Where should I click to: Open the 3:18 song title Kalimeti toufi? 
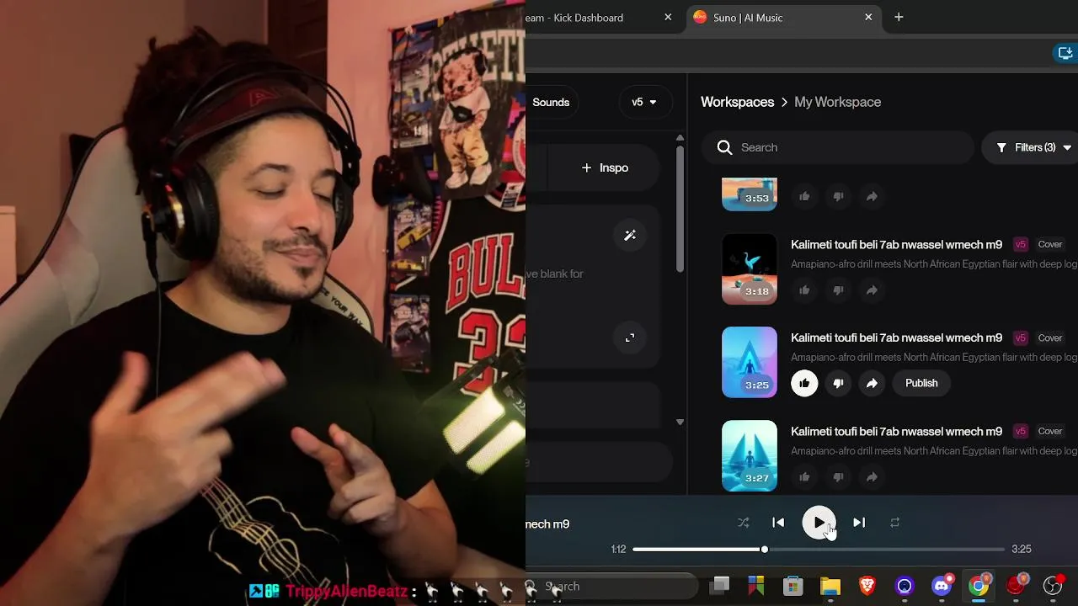[896, 244]
